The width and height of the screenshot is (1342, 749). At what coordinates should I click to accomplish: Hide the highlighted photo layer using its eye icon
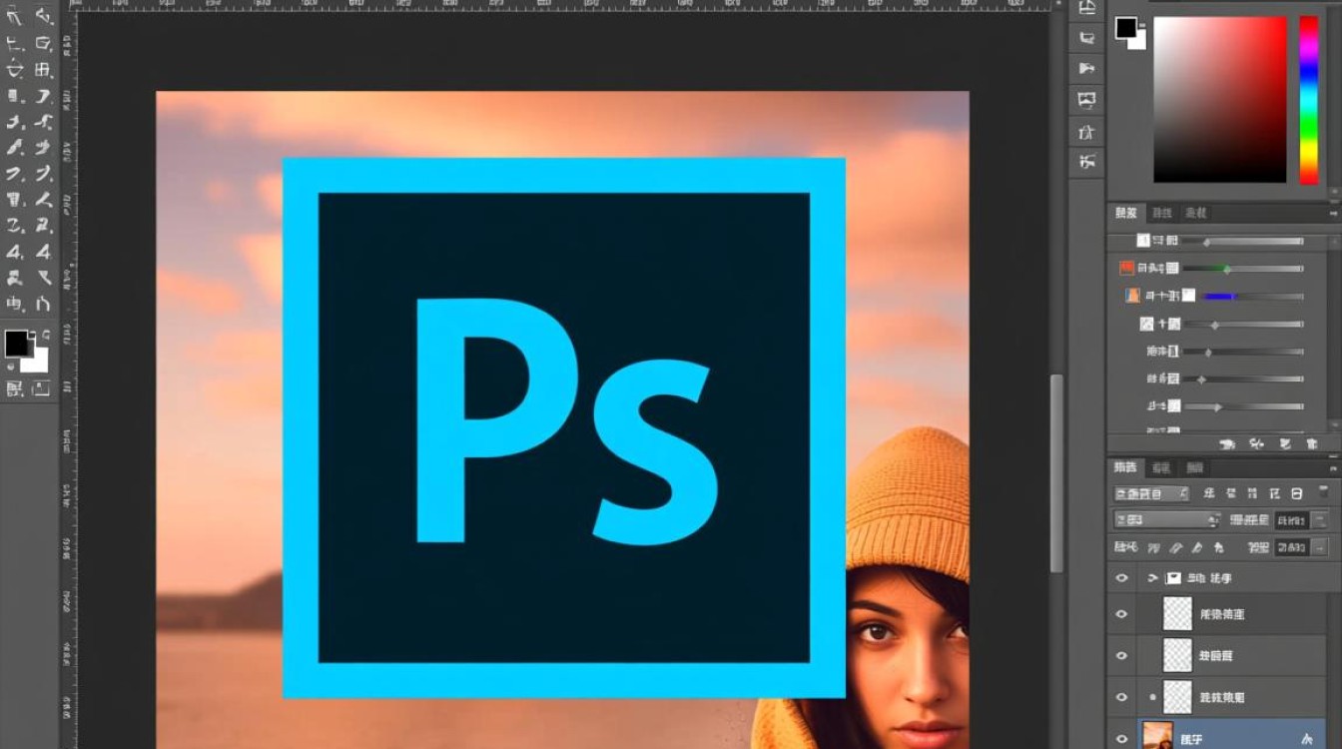[x=1121, y=739]
